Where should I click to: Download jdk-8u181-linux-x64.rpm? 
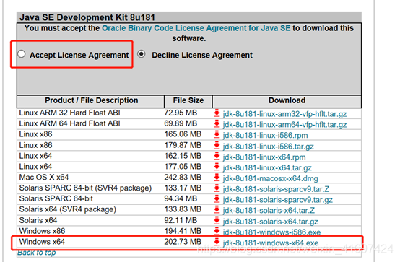[x=264, y=157]
